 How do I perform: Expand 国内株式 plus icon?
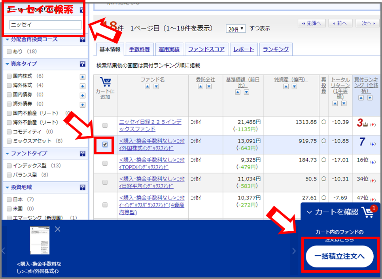point(83,77)
